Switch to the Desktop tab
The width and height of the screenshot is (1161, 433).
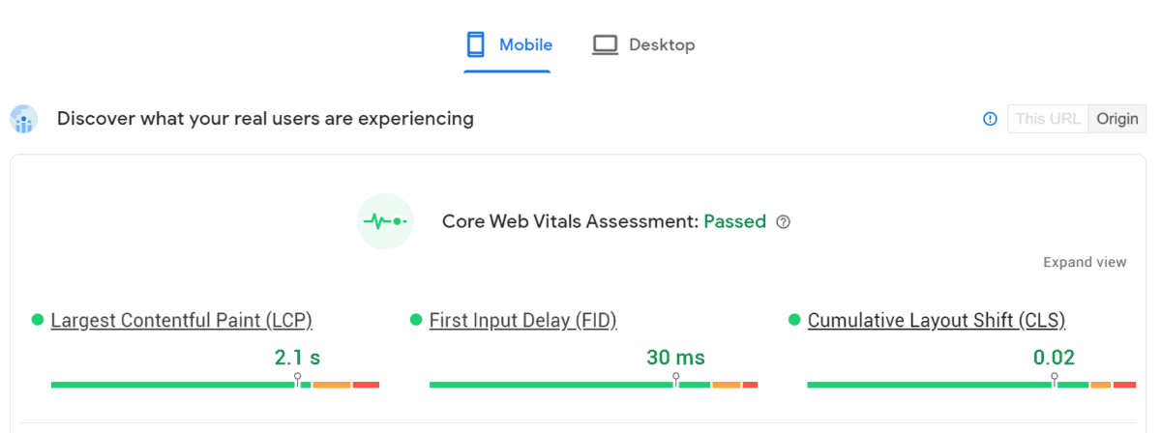click(x=643, y=44)
